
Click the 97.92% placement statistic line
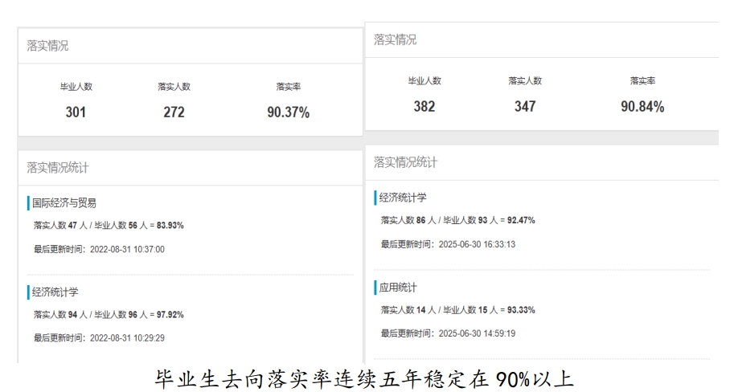pos(109,315)
